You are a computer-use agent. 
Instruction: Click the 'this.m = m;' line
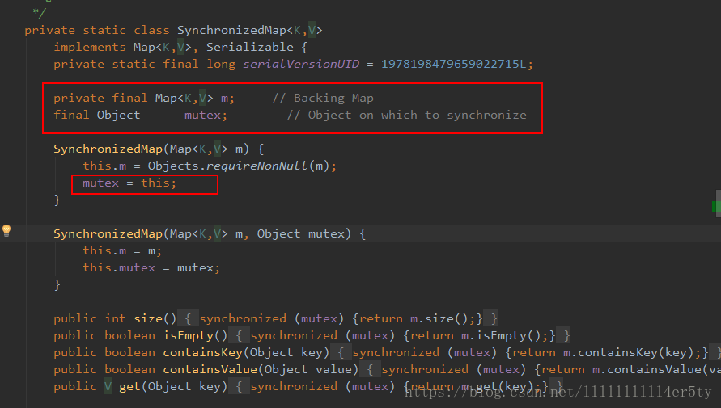tap(122, 251)
